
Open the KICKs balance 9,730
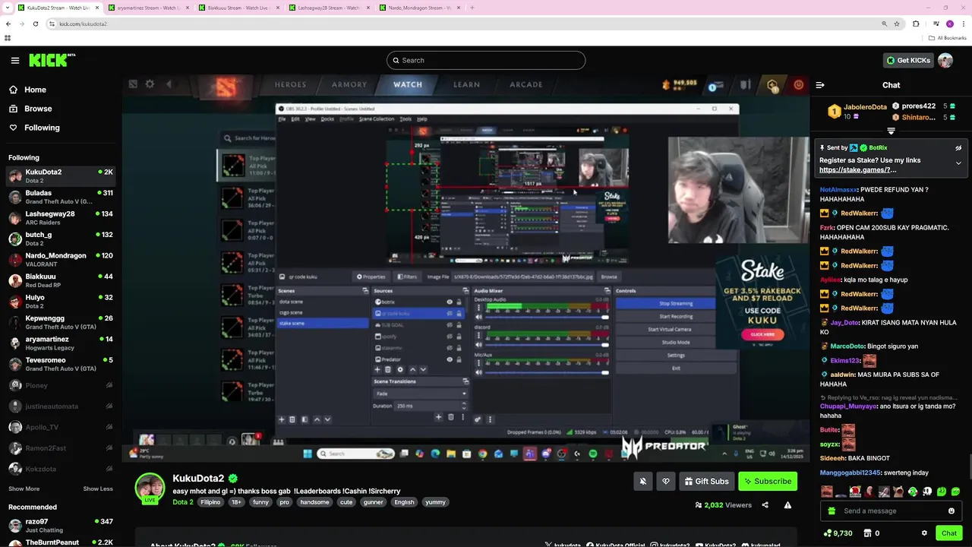[x=838, y=533]
